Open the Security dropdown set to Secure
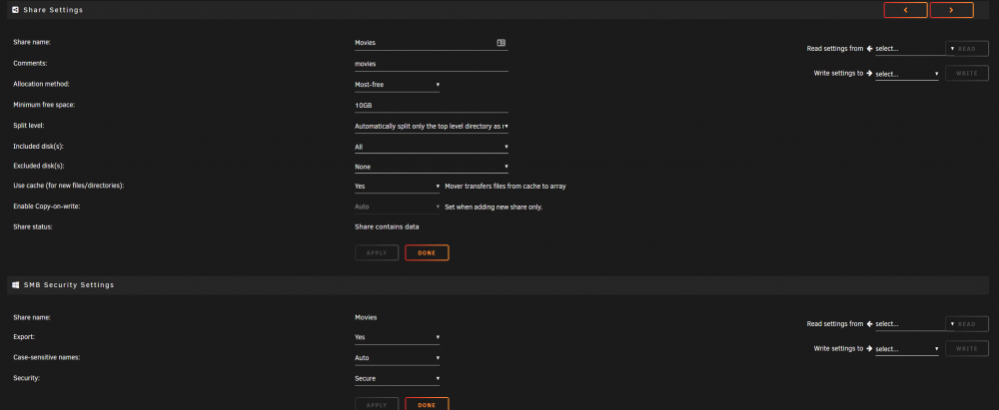 click(x=397, y=378)
